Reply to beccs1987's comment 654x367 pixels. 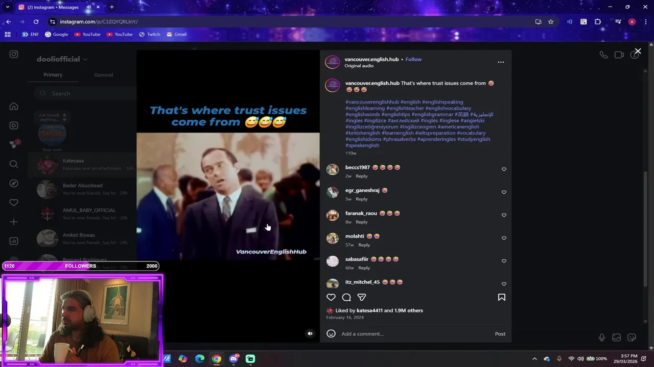[x=362, y=176]
